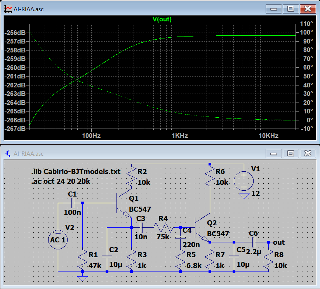Click capacitor C6 symbol

click(x=254, y=242)
